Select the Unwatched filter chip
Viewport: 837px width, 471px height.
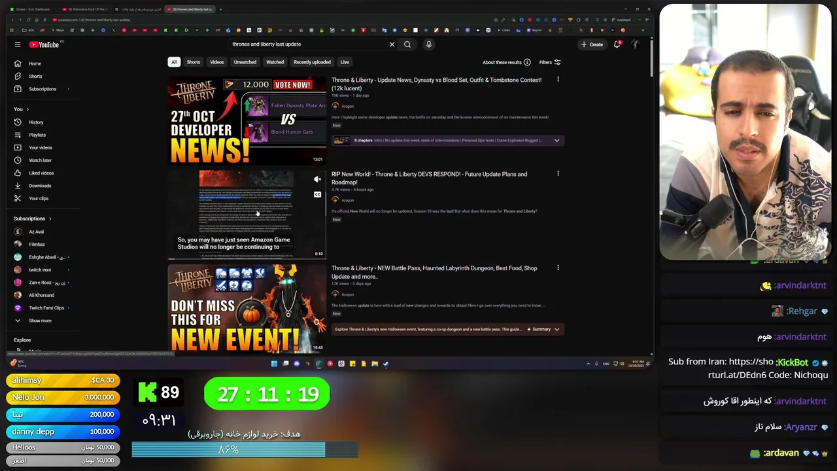(245, 62)
